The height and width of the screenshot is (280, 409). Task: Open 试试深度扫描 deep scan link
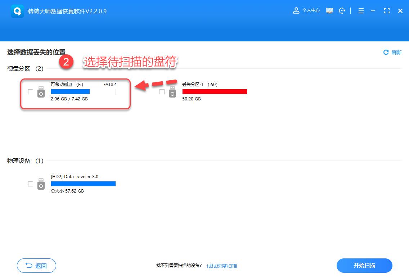[222, 266]
